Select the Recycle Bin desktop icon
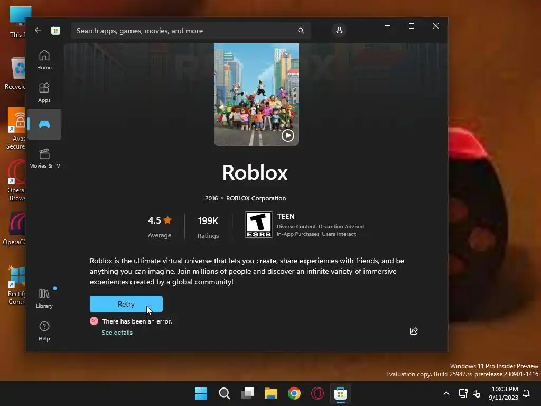Screen dimensions: 541x406 [x=15, y=74]
